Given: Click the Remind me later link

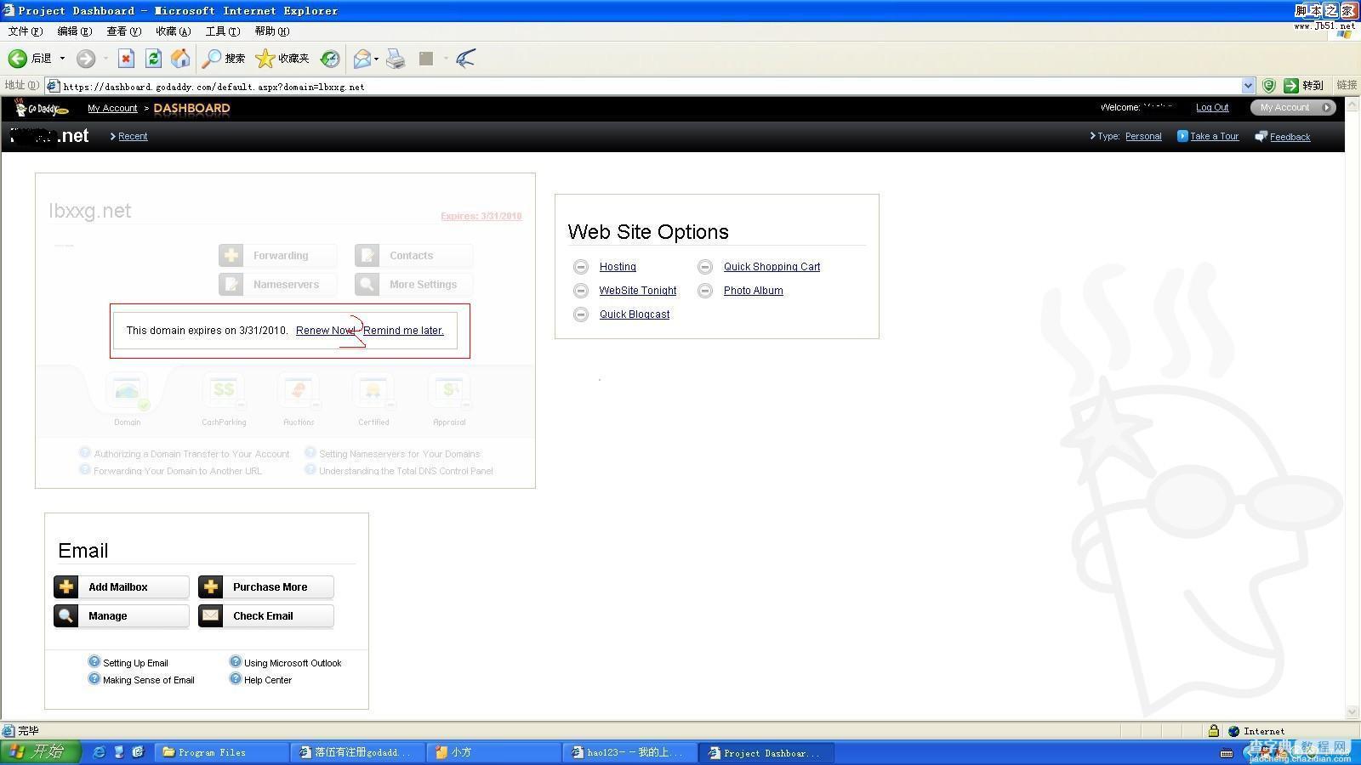Looking at the screenshot, I should tap(403, 331).
